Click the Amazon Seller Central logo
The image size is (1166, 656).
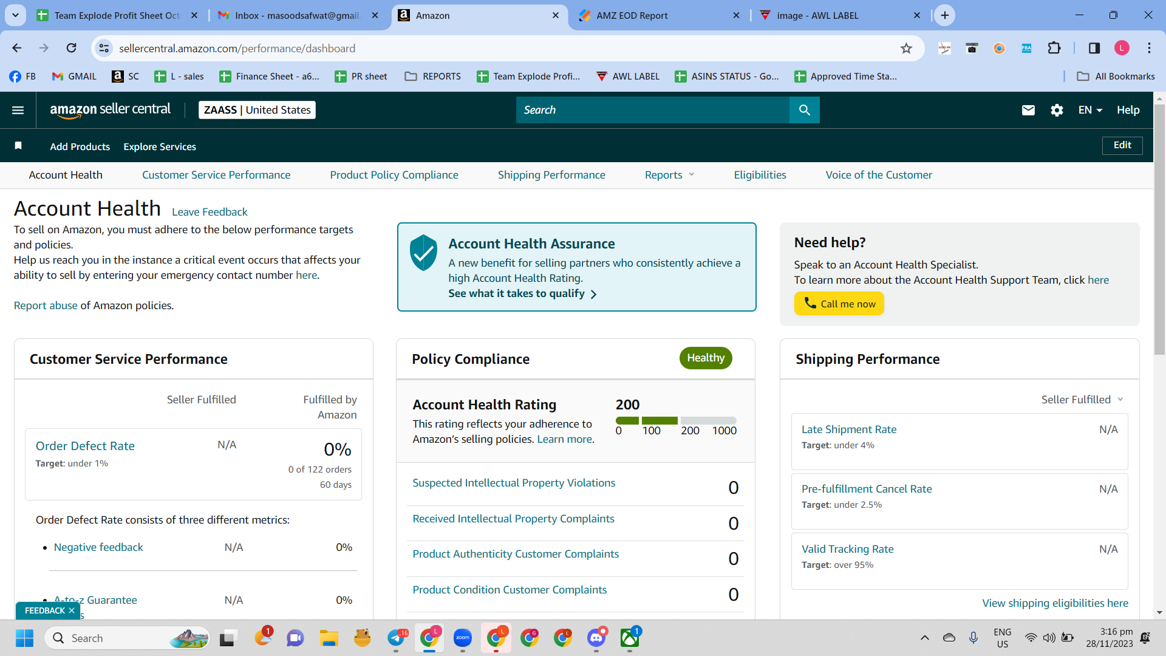[110, 110]
